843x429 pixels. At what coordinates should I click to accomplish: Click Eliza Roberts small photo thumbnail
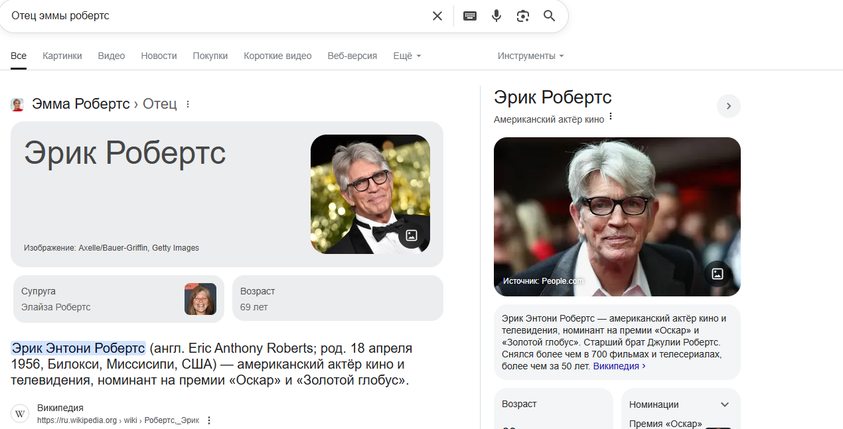pos(200,299)
